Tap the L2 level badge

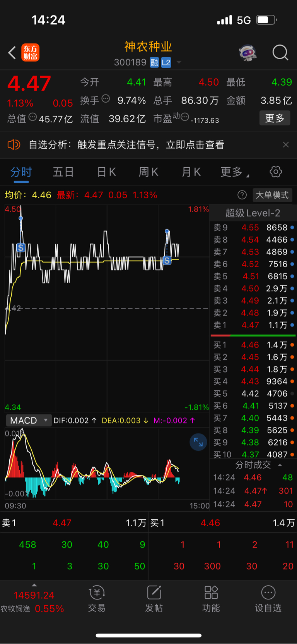pos(166,62)
